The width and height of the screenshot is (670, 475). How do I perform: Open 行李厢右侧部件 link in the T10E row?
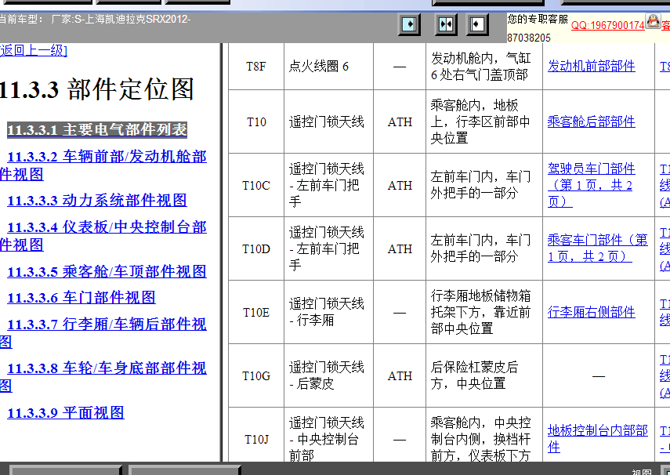592,312
